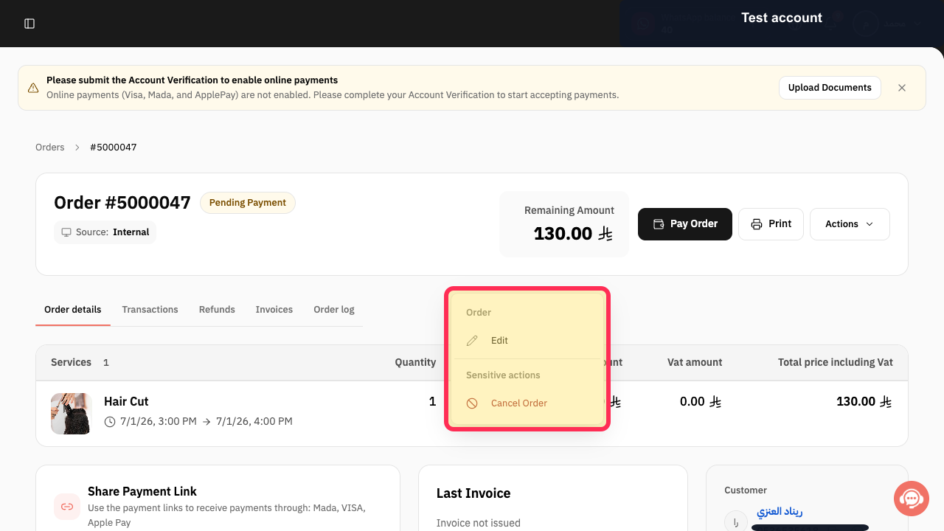Click the Upload Documents button
The image size is (944, 531).
pos(830,88)
